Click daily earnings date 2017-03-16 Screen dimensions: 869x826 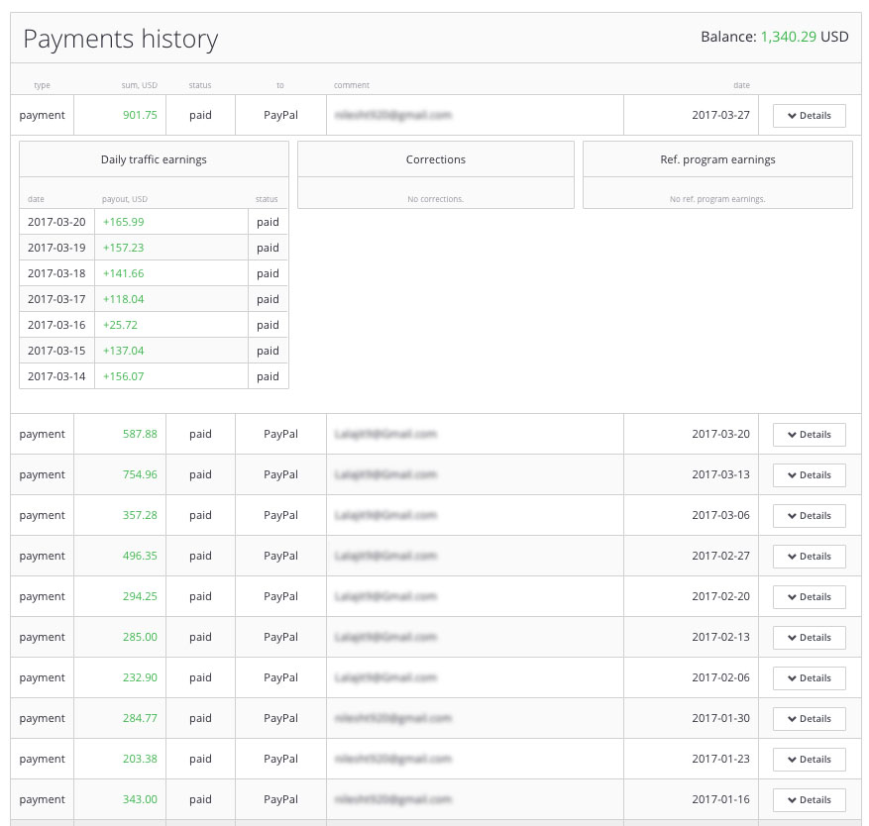(56, 325)
